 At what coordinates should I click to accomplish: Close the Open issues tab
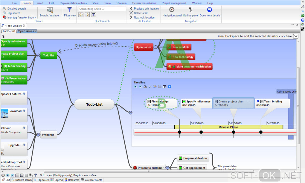36,31
